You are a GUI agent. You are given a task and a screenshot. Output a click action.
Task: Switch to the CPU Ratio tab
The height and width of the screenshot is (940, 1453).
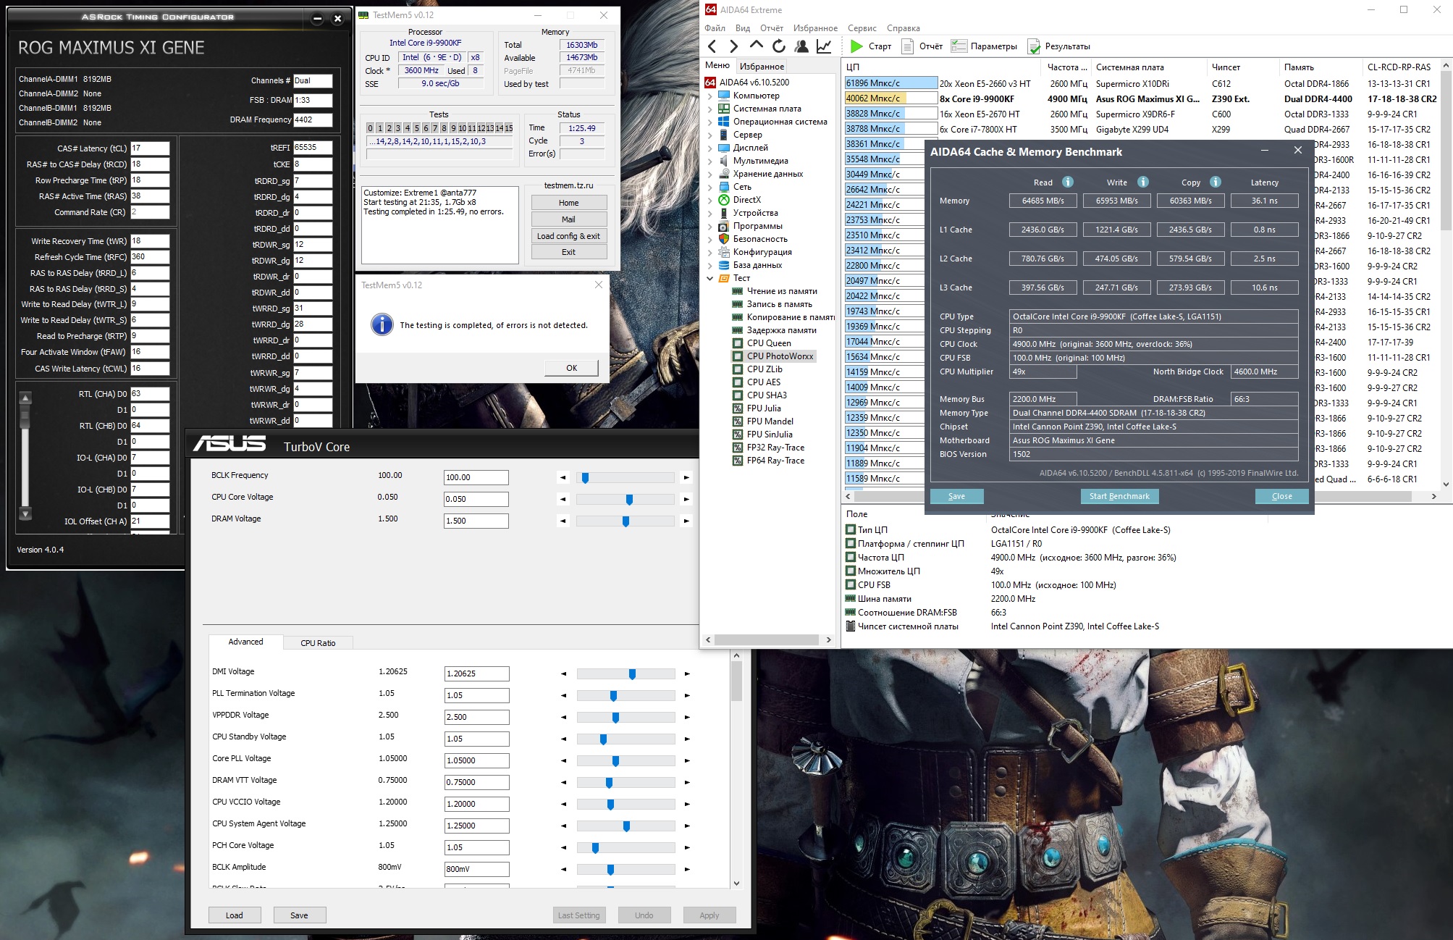point(318,643)
